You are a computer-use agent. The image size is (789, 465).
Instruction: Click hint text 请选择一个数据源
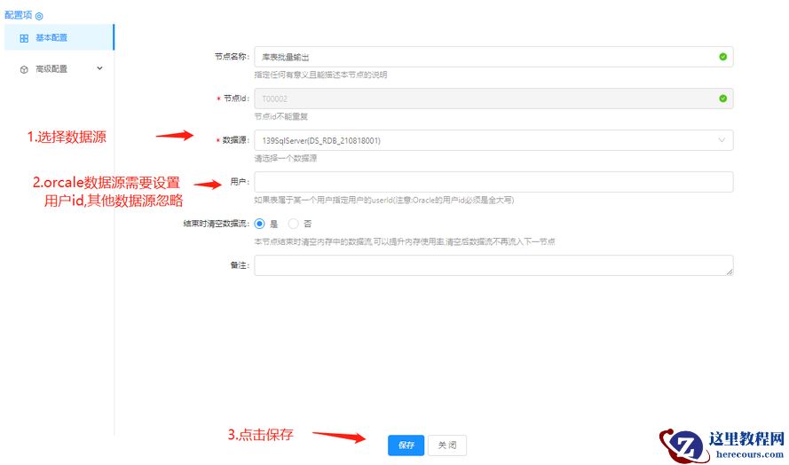pos(285,159)
